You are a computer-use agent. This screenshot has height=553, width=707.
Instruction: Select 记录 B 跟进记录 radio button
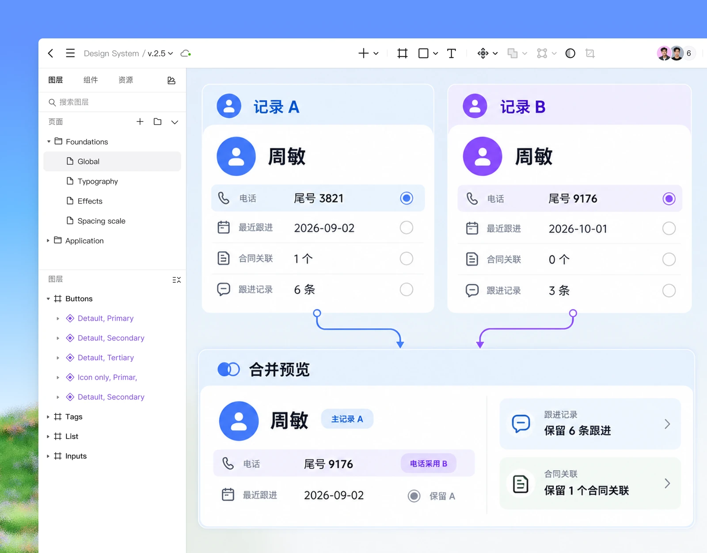tap(669, 291)
